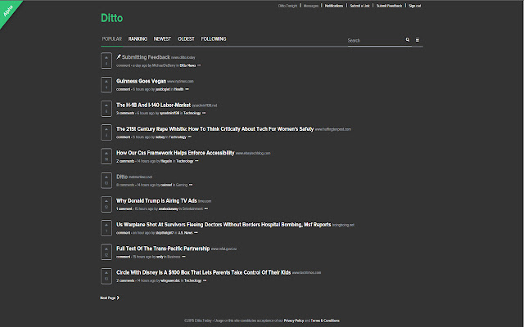Open How Our Css Framework Helps Enforce Accessibility

[x=175, y=153]
